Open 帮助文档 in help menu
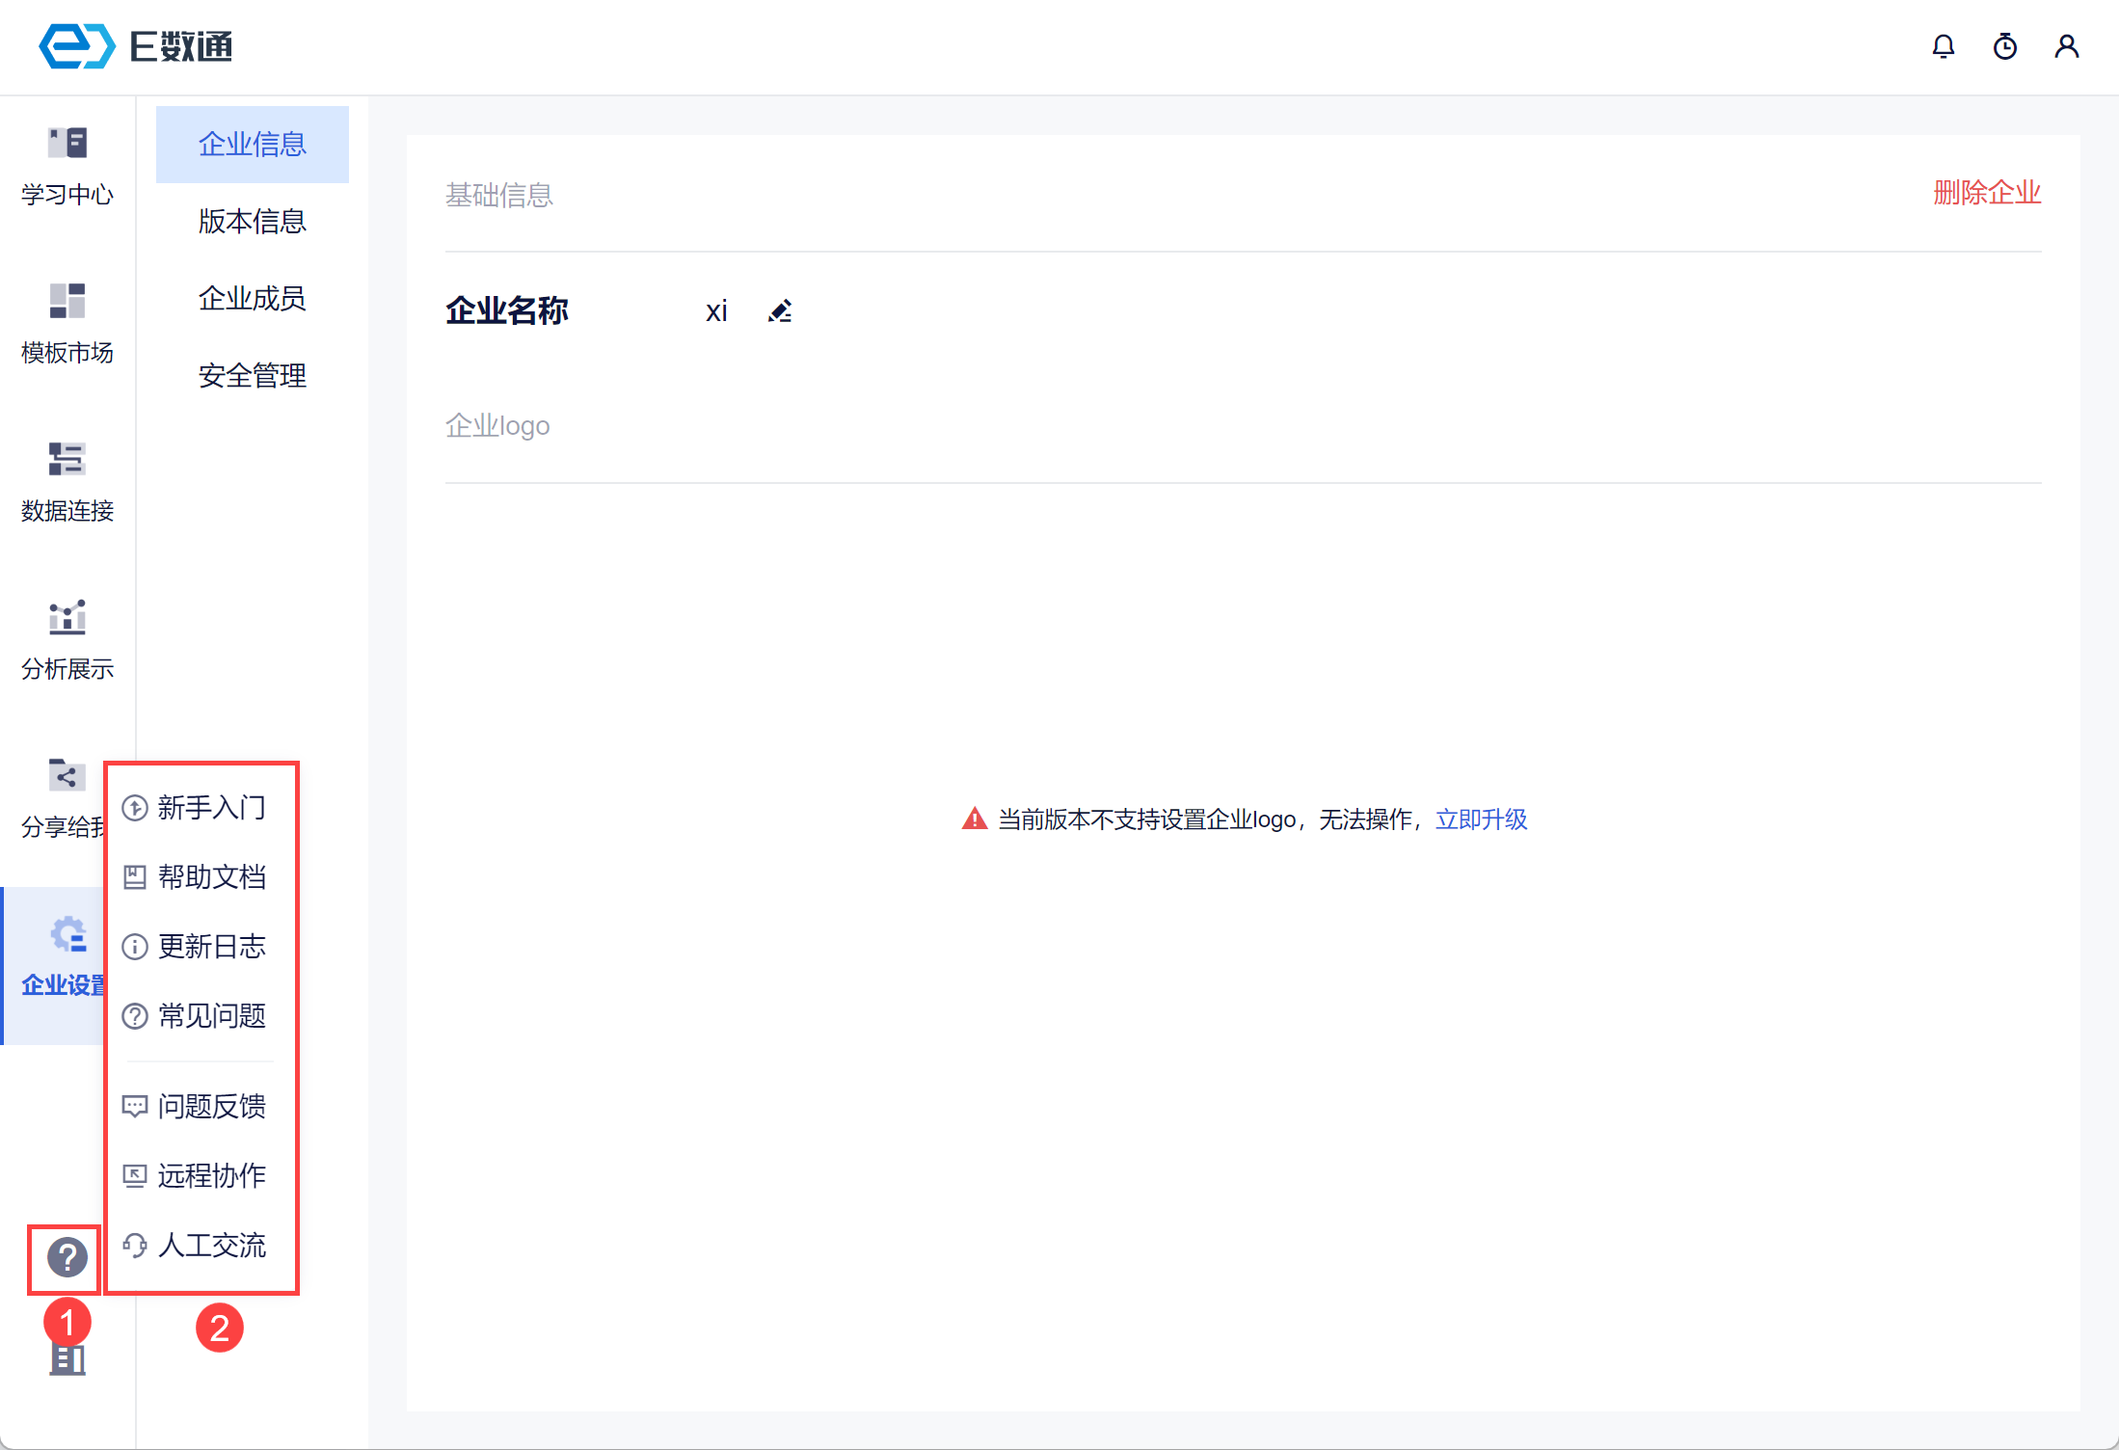This screenshot has width=2119, height=1450. (210, 877)
